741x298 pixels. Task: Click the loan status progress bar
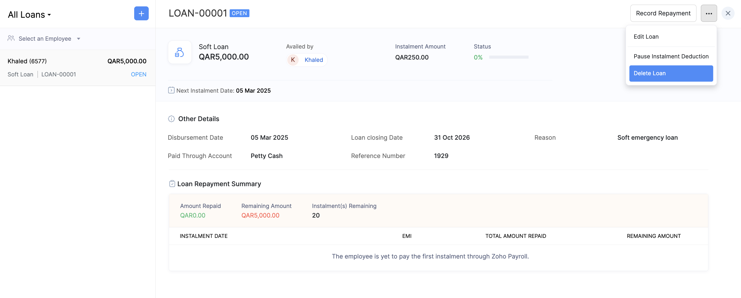pos(508,57)
